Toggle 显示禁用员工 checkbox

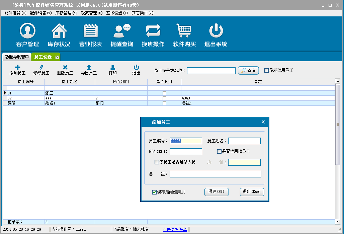tap(267, 71)
